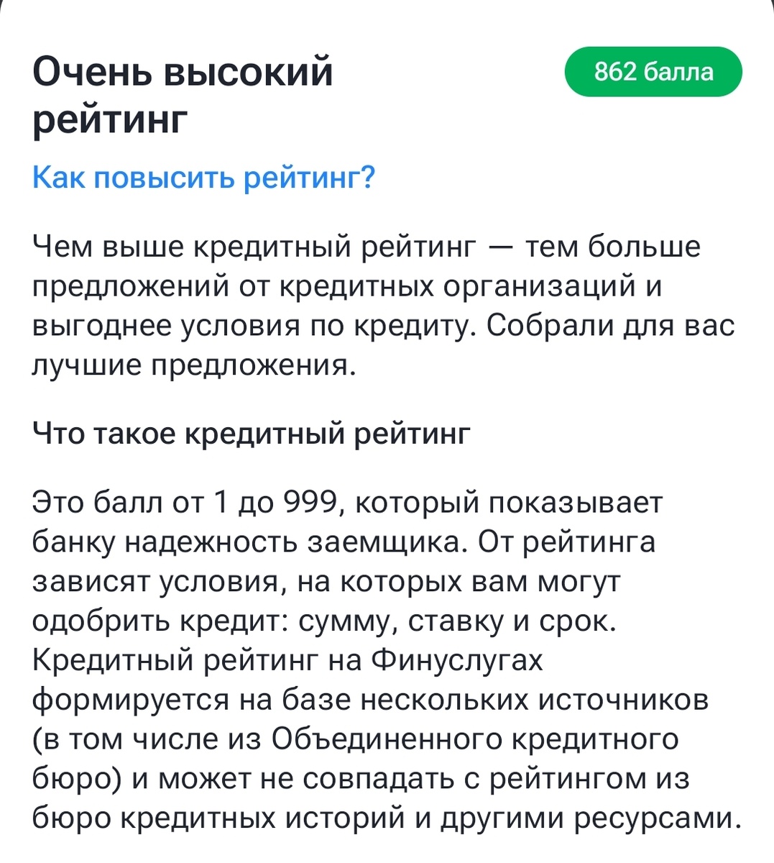Click the green '862 балла' score badge
Viewport: 774px width, 863px height.
(653, 71)
